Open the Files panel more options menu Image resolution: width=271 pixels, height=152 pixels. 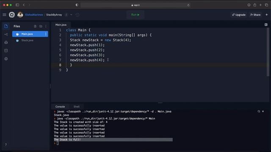pos(46,26)
